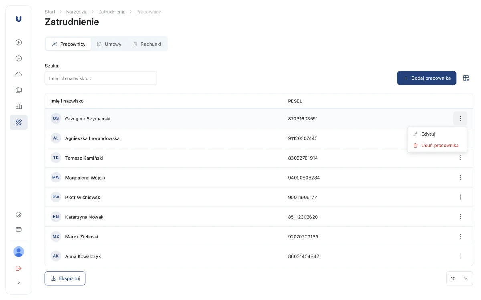Open actions menu for Anna Kowalczyk

pyautogui.click(x=460, y=256)
